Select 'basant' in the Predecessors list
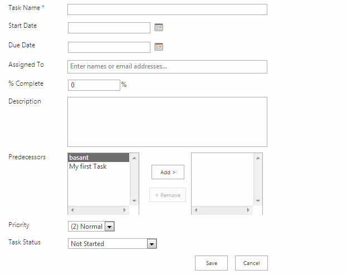Image resolution: width=347 pixels, height=275 pixels. click(99, 158)
